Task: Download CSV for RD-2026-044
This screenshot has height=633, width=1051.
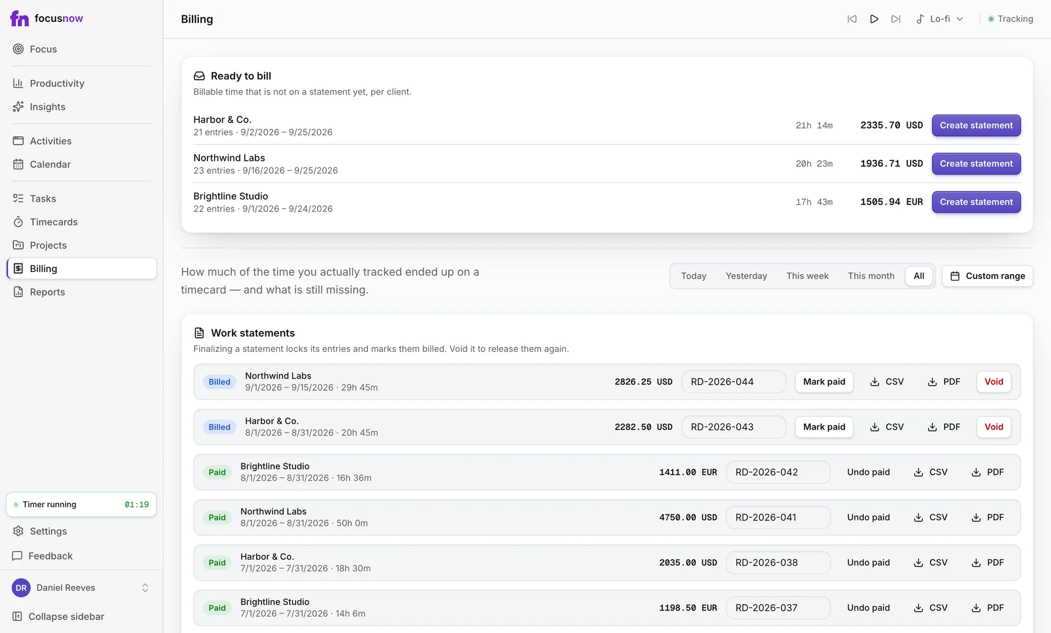Action: (887, 382)
